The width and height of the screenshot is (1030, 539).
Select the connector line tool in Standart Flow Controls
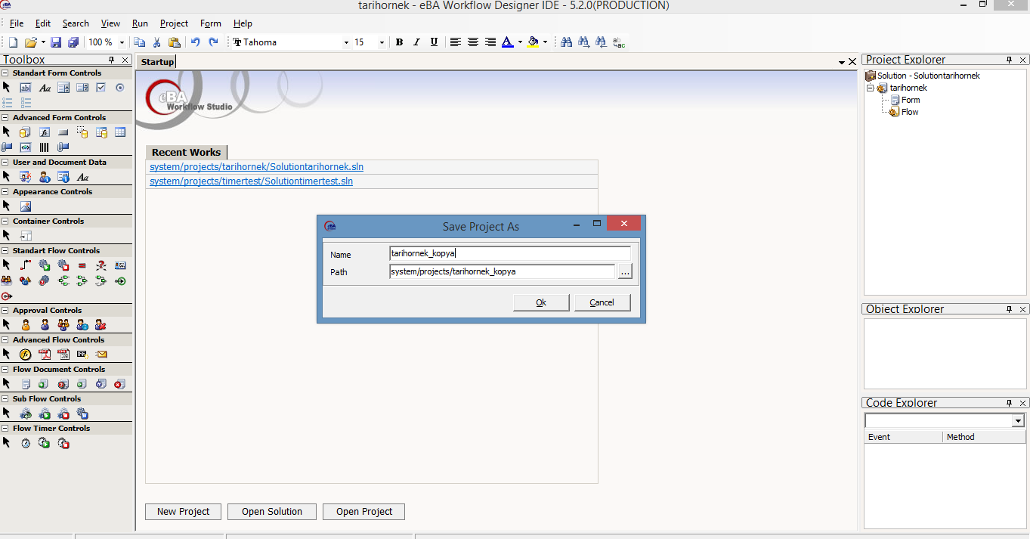26,265
